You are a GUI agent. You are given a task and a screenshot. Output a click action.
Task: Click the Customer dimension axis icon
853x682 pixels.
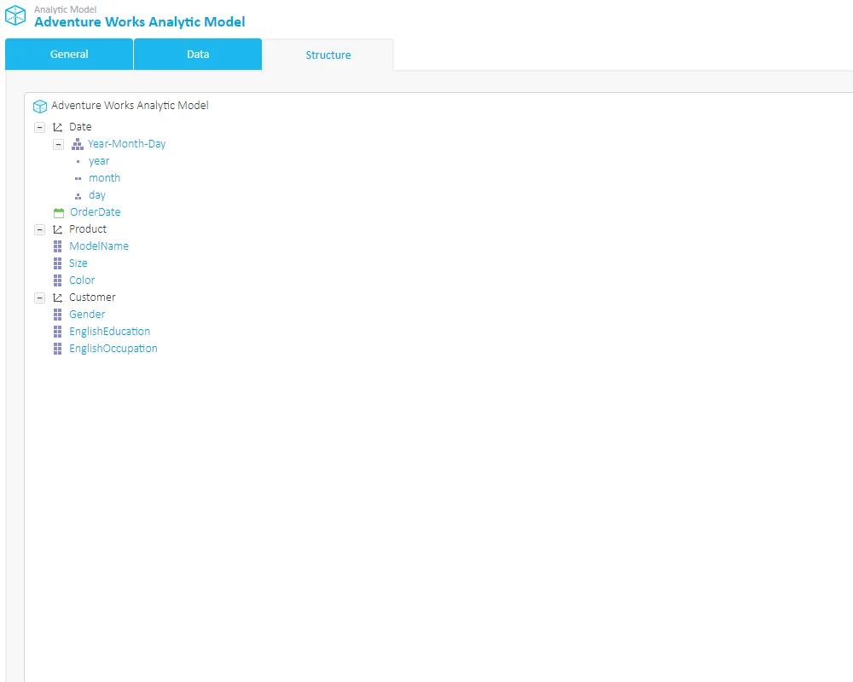[58, 298]
